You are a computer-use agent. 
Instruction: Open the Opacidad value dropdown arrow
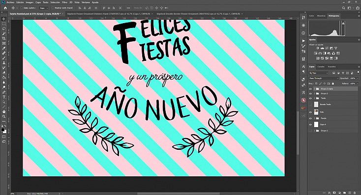[x=358, y=79]
